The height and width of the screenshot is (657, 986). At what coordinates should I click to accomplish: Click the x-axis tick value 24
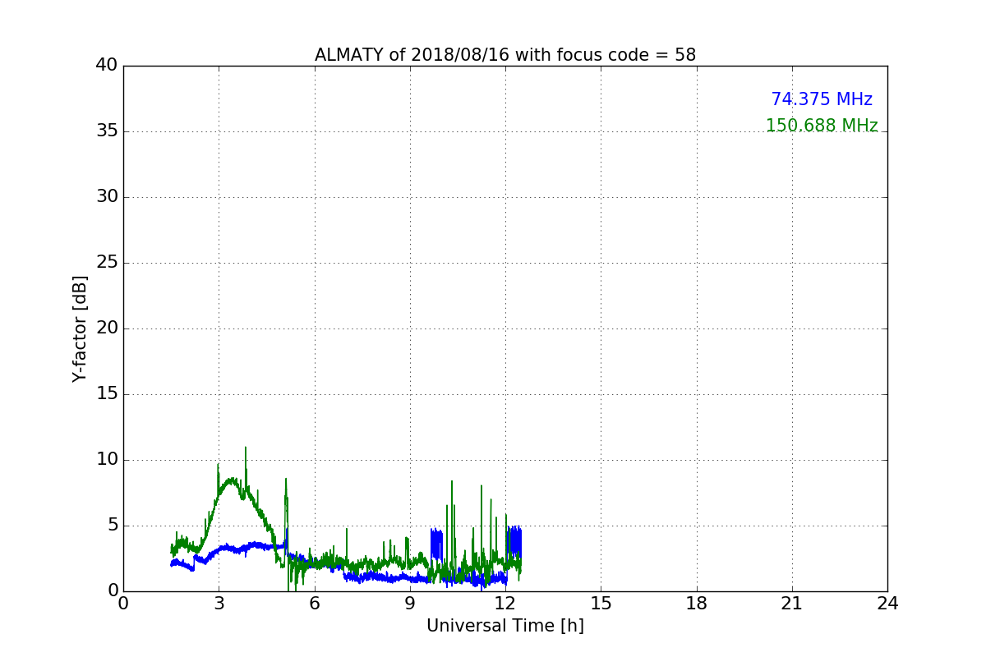[x=887, y=604]
